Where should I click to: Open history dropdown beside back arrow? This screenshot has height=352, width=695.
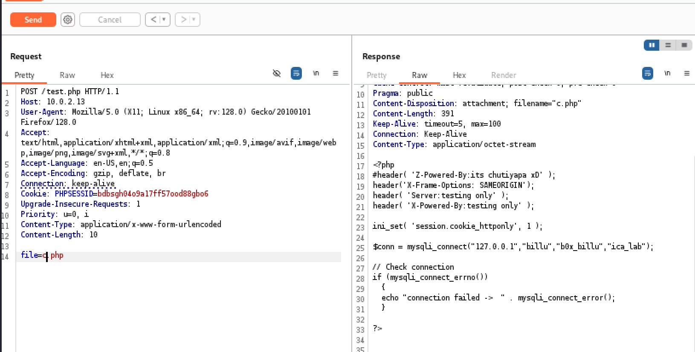165,20
